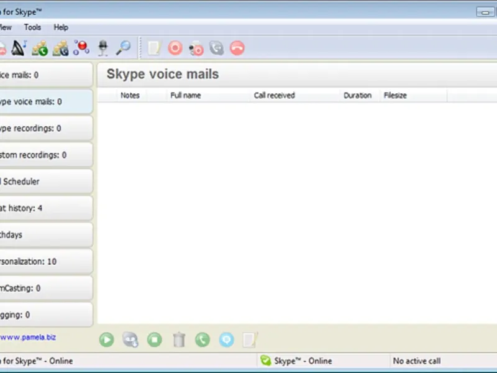Open the Help menu
The image size is (497, 373).
coord(61,27)
